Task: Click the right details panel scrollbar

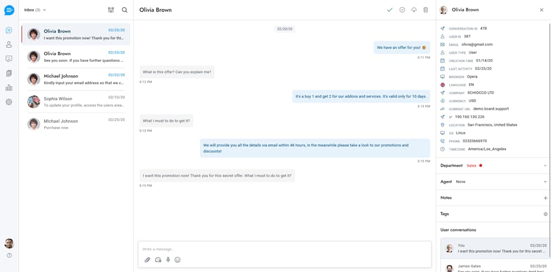Action: tap(549, 139)
